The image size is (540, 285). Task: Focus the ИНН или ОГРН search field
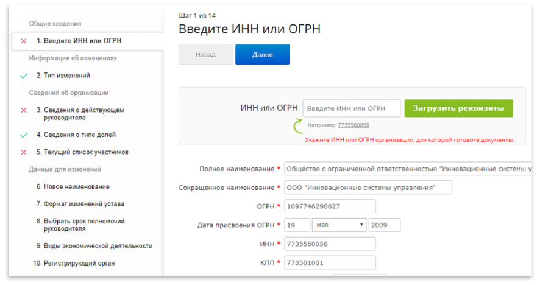351,108
